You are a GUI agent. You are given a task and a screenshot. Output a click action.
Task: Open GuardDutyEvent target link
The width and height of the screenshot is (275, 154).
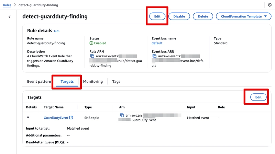click(56, 118)
